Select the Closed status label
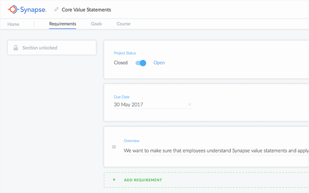 [121, 63]
